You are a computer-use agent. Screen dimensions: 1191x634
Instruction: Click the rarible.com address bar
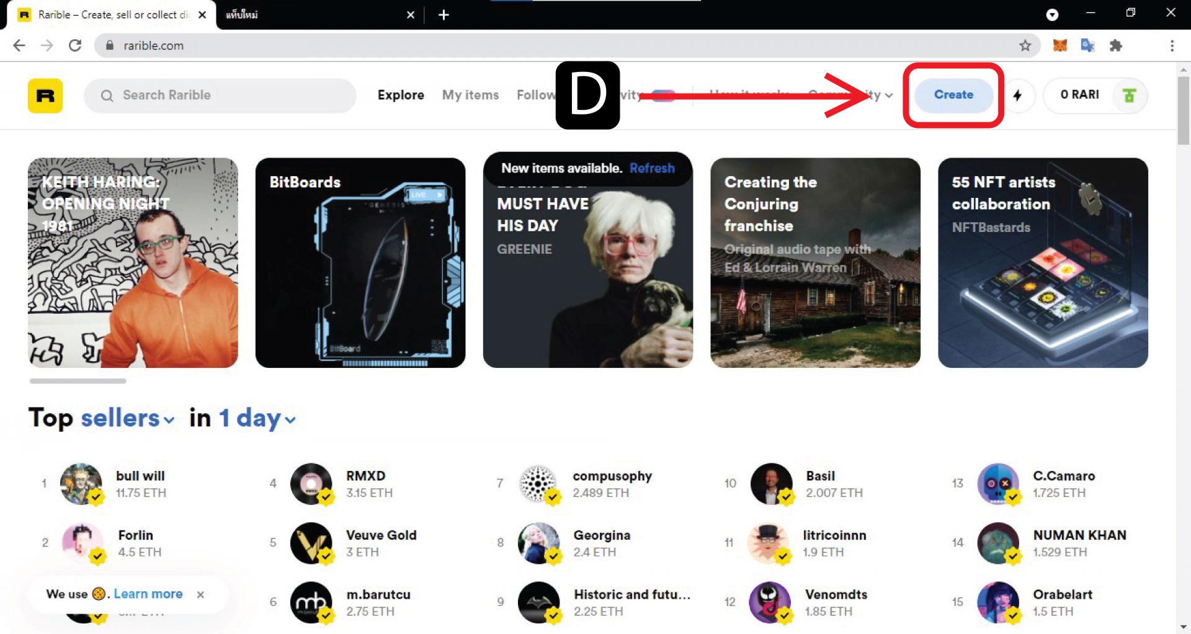point(567,45)
